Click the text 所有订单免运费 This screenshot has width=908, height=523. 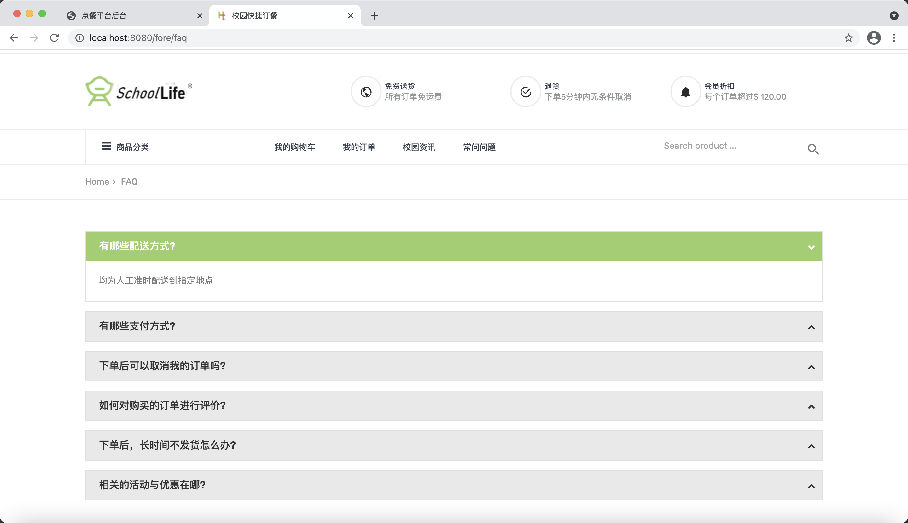click(x=413, y=97)
